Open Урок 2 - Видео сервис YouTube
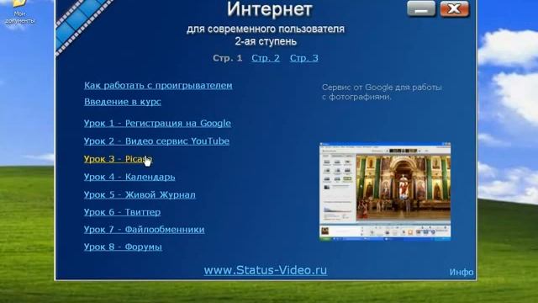Screen dimensions: 538x303 coord(156,141)
